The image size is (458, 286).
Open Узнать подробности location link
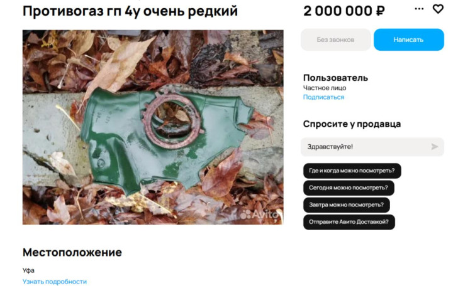(55, 282)
